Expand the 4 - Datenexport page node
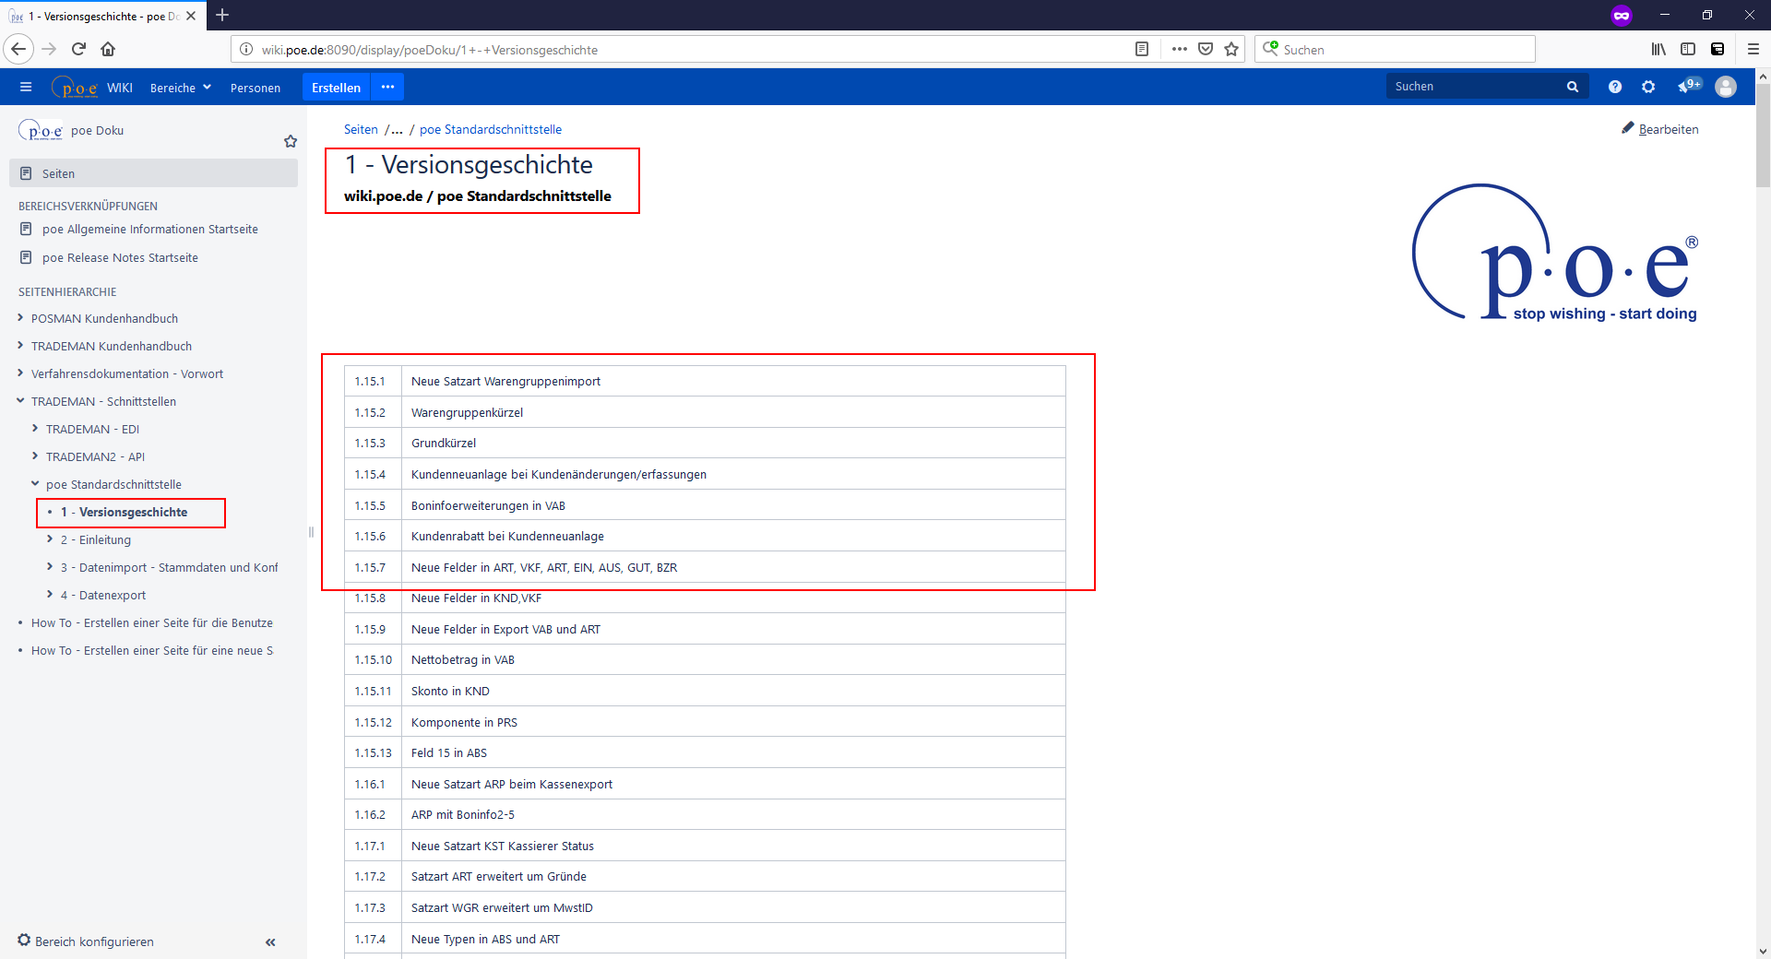This screenshot has height=959, width=1771. click(50, 595)
